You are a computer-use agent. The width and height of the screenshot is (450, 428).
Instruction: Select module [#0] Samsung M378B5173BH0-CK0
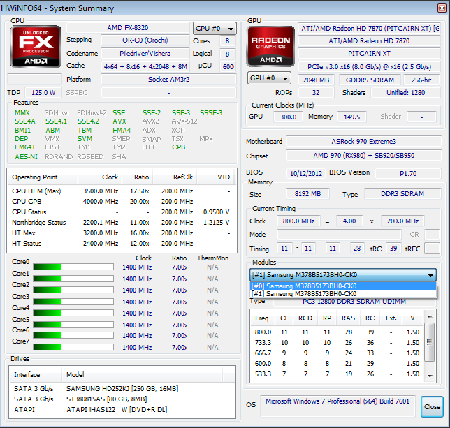point(342,286)
